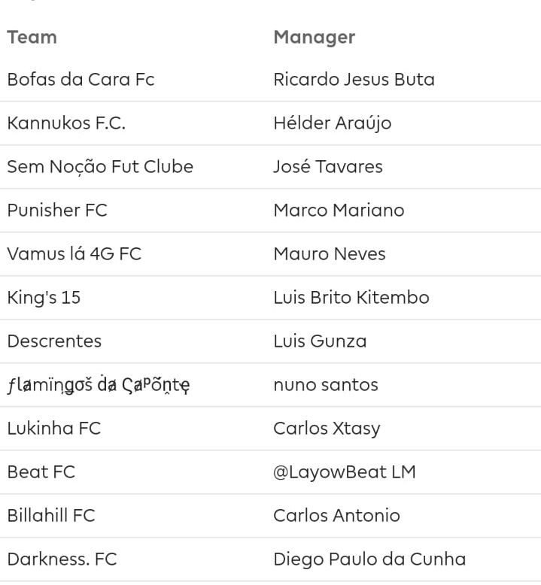This screenshot has width=541, height=585.
Task: Select manager Hélder Araújo
Action: click(x=333, y=123)
